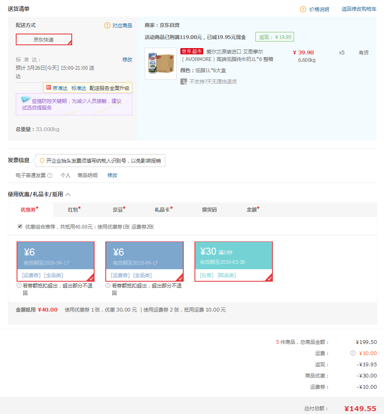Open the AVONMORE milk product thumbnail
The height and width of the screenshot is (414, 384).
[x=161, y=63]
